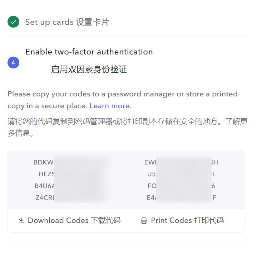The image size is (257, 253).
Task: Open the Learn more link
Action: coord(109,106)
